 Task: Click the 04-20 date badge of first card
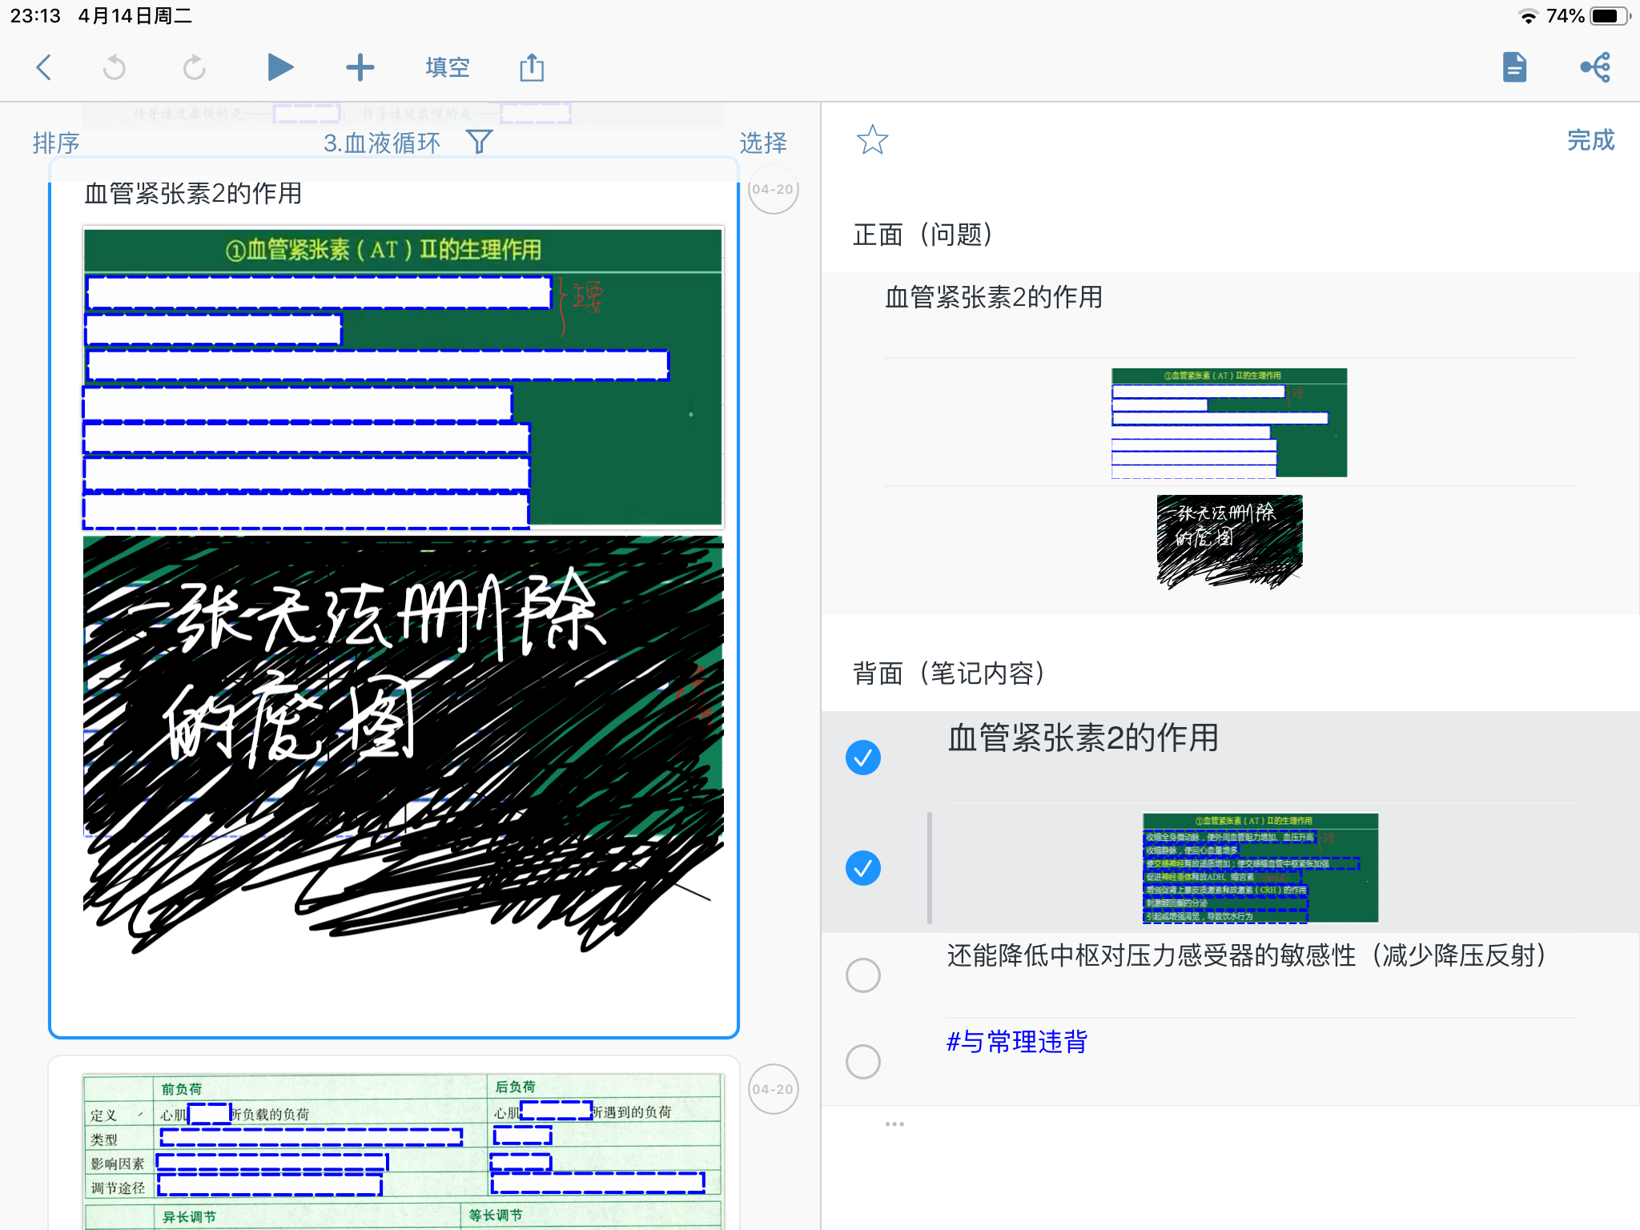(773, 189)
